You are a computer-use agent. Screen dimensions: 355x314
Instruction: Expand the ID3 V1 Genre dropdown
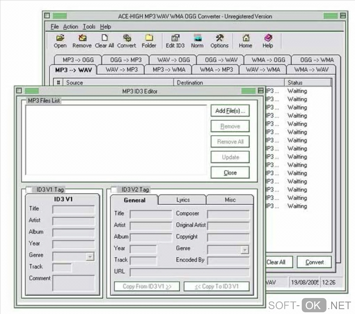coord(90,257)
